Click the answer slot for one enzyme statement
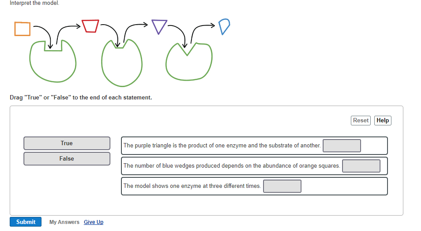421x231 pixels. 282,186
